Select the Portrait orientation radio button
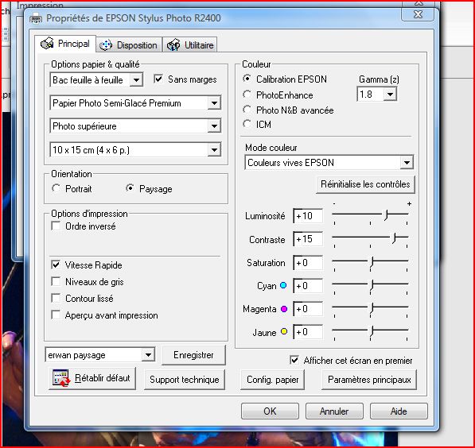Viewport: 475px width, 448px height. pos(56,188)
